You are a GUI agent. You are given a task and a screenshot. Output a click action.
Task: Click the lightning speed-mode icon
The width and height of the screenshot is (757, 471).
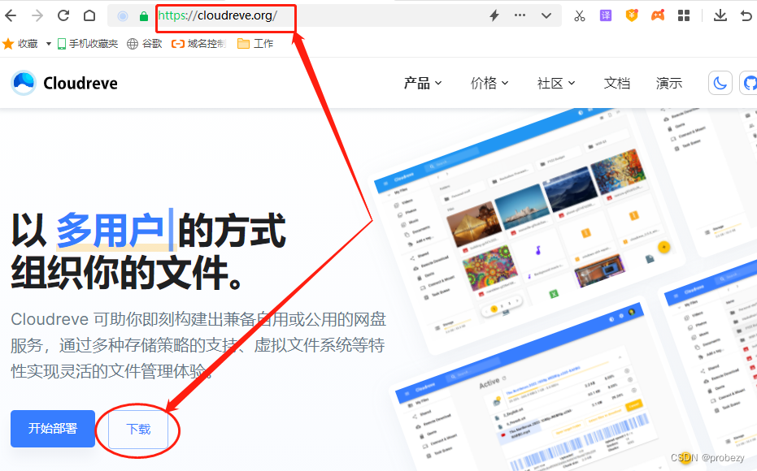click(x=496, y=15)
